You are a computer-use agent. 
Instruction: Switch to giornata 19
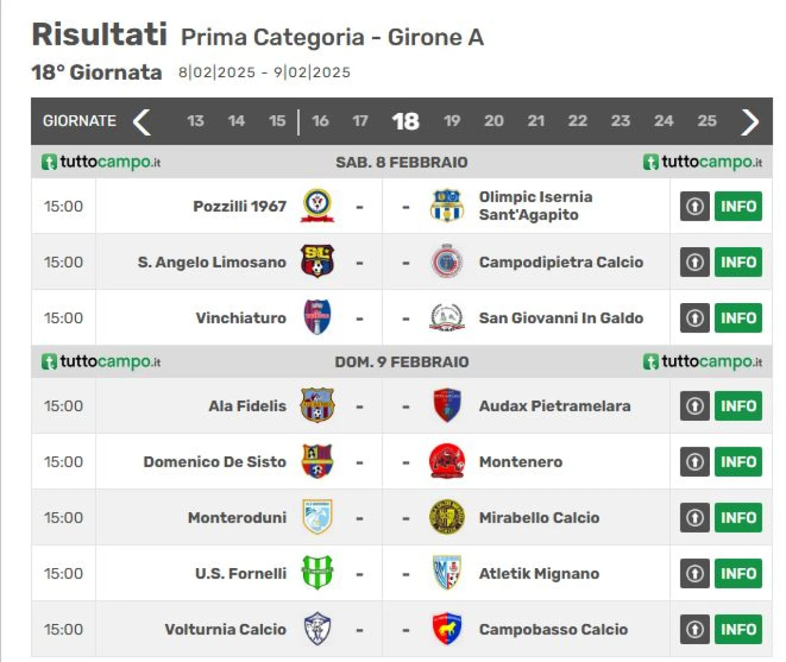(452, 121)
